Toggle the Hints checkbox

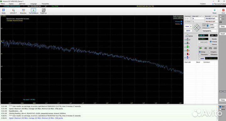click(220, 109)
